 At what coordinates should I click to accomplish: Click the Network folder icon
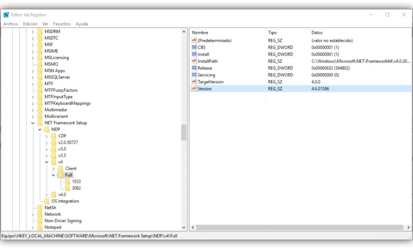click(x=40, y=214)
